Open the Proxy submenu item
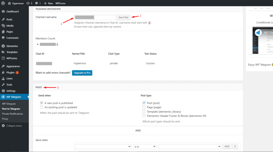Screen dimensions: 273x152 (x=5, y=119)
